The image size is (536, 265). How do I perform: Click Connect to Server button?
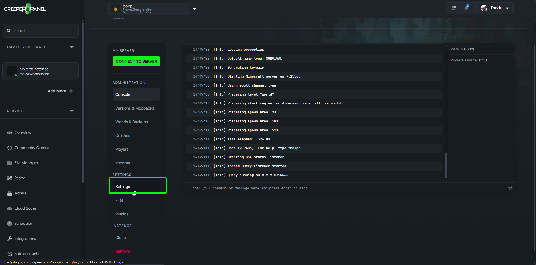coord(136,61)
